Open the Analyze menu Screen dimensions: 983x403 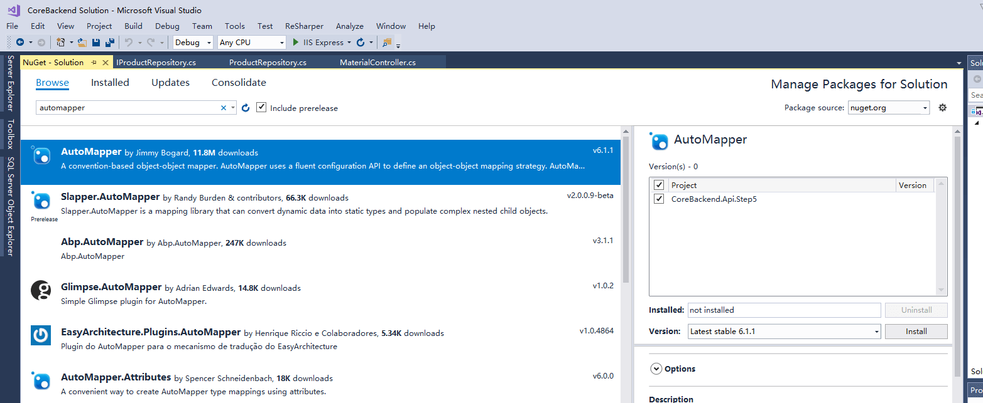pos(350,26)
